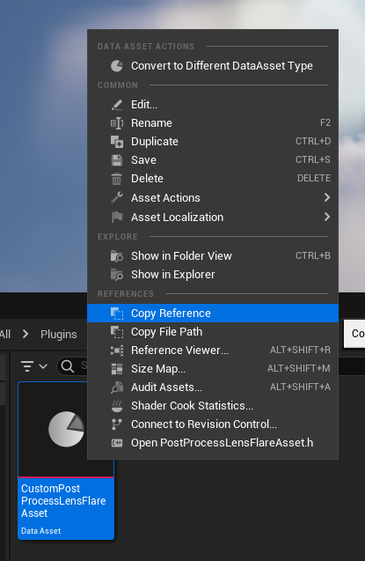
Task: Select Open PostProcessLensFlareAsset.h
Action: [x=213, y=443]
